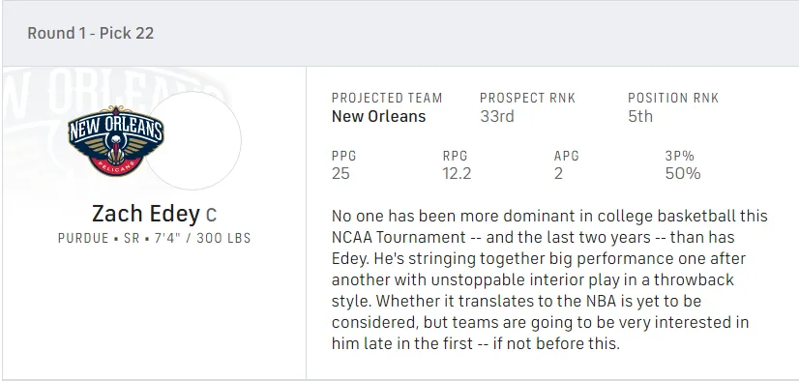This screenshot has width=799, height=381.
Task: Click the PPG stat label
Action: pos(344,156)
